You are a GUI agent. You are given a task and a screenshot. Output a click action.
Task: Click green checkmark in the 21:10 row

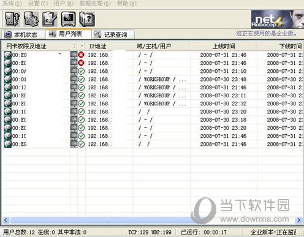click(82, 71)
